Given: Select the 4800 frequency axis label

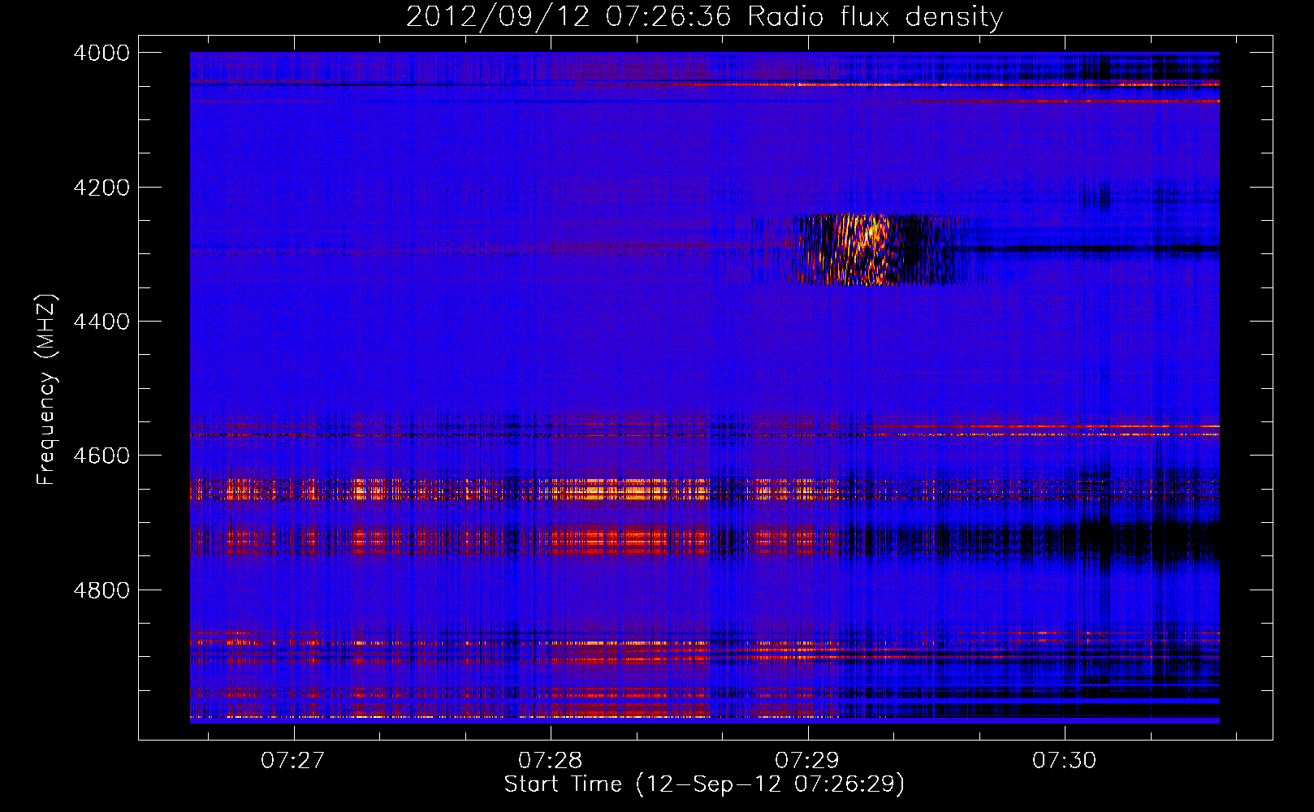Looking at the screenshot, I should click(102, 590).
